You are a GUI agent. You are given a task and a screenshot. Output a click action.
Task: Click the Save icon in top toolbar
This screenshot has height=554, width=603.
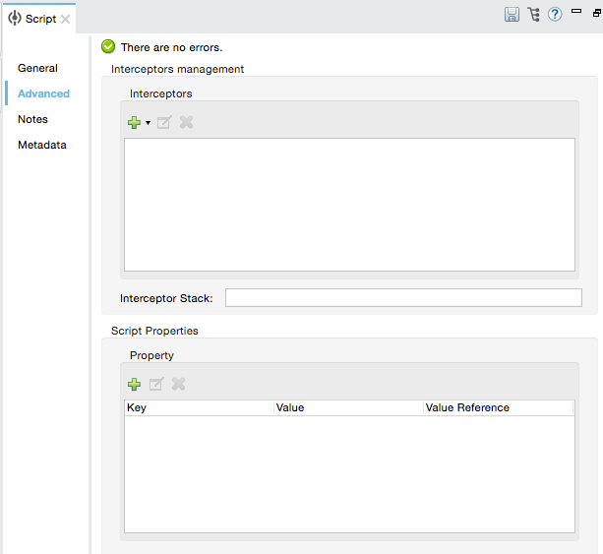(x=512, y=15)
